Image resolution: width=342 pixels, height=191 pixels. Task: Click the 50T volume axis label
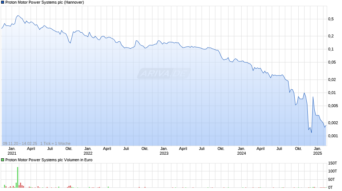[331, 179]
